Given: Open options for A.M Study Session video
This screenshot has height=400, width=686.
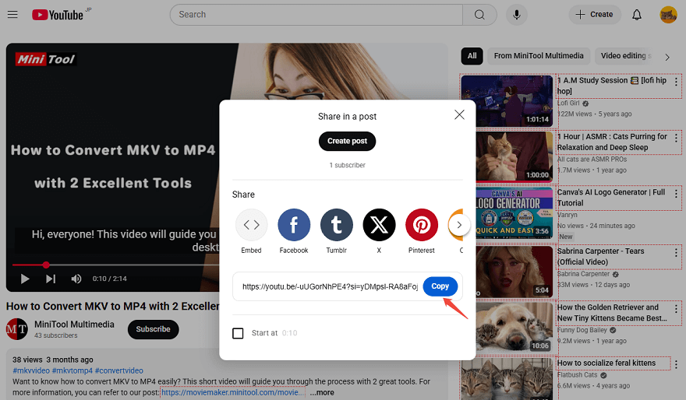Looking at the screenshot, I should click(x=676, y=82).
